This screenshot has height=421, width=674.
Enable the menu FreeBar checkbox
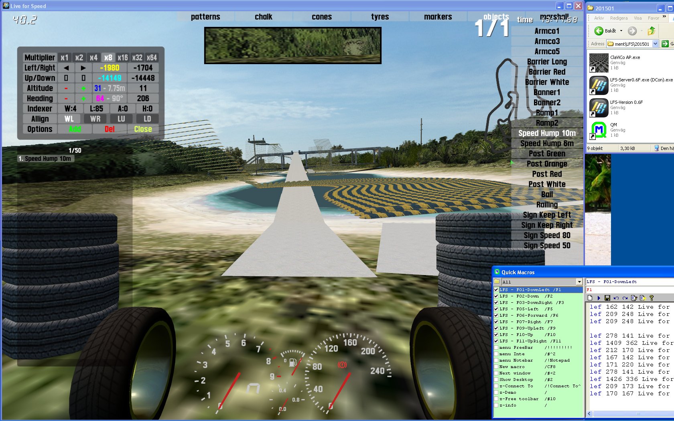496,347
